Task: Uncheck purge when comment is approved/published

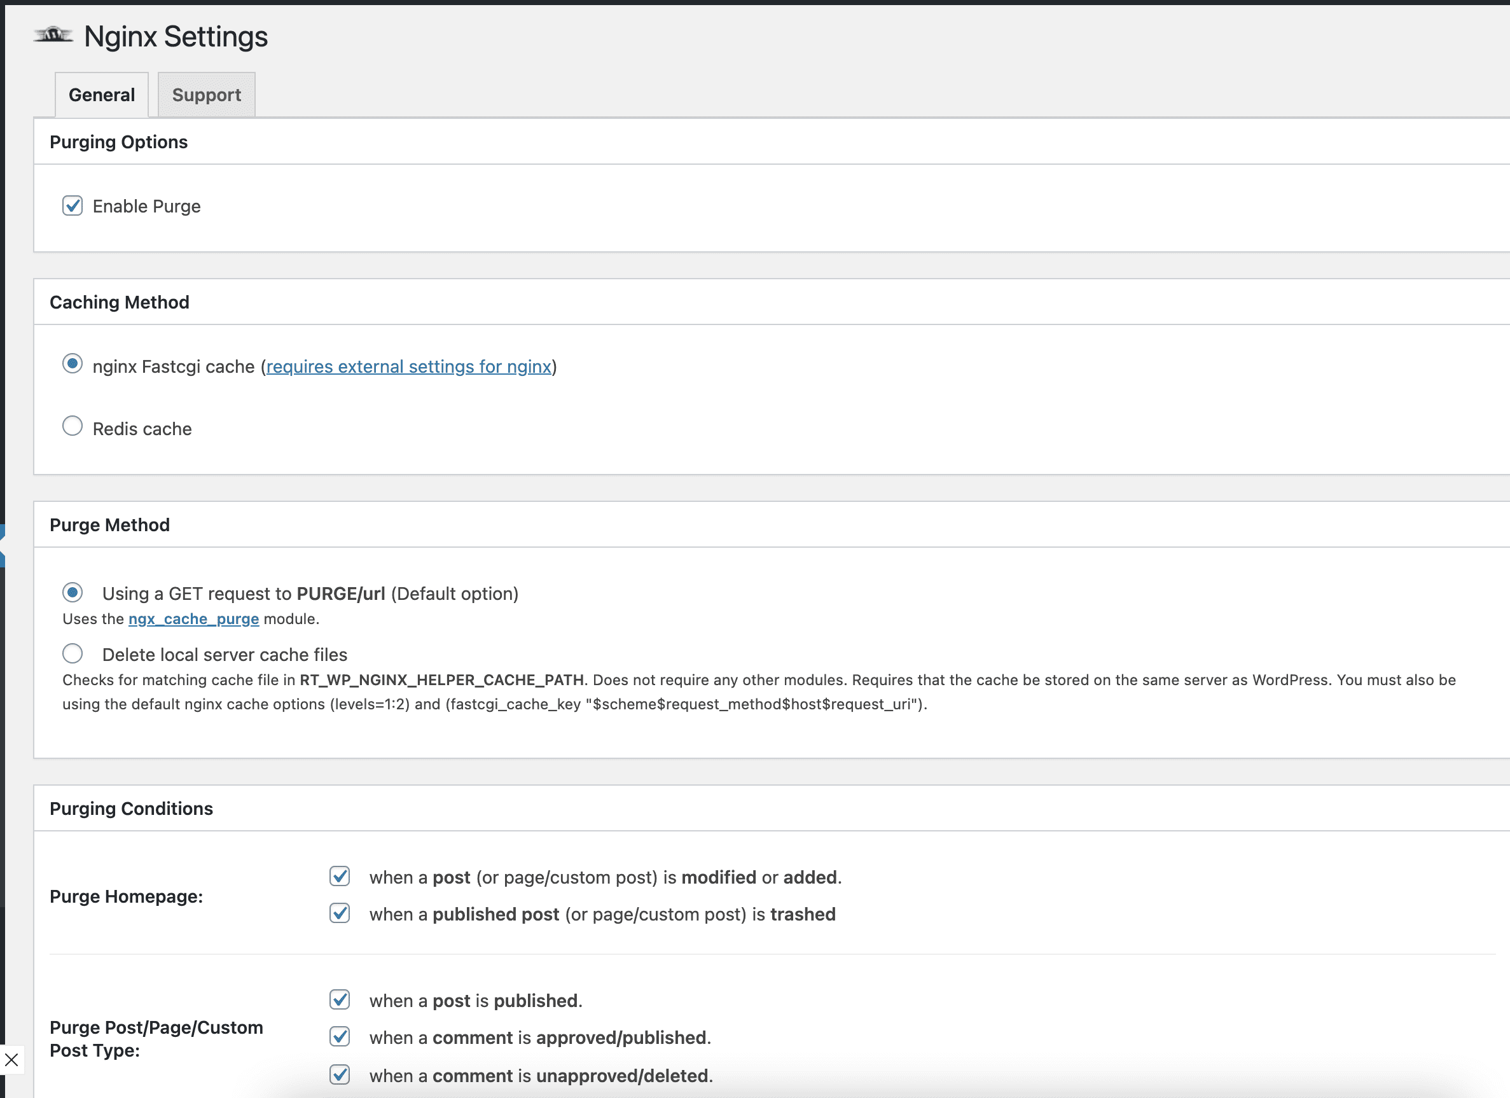Action: 340,1037
